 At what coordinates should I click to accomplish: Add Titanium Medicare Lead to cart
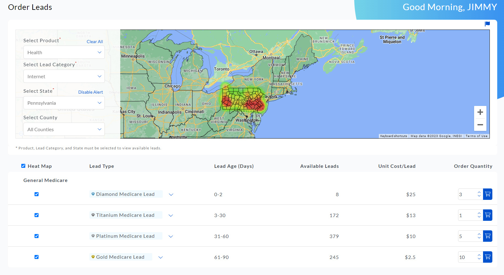[x=488, y=215]
